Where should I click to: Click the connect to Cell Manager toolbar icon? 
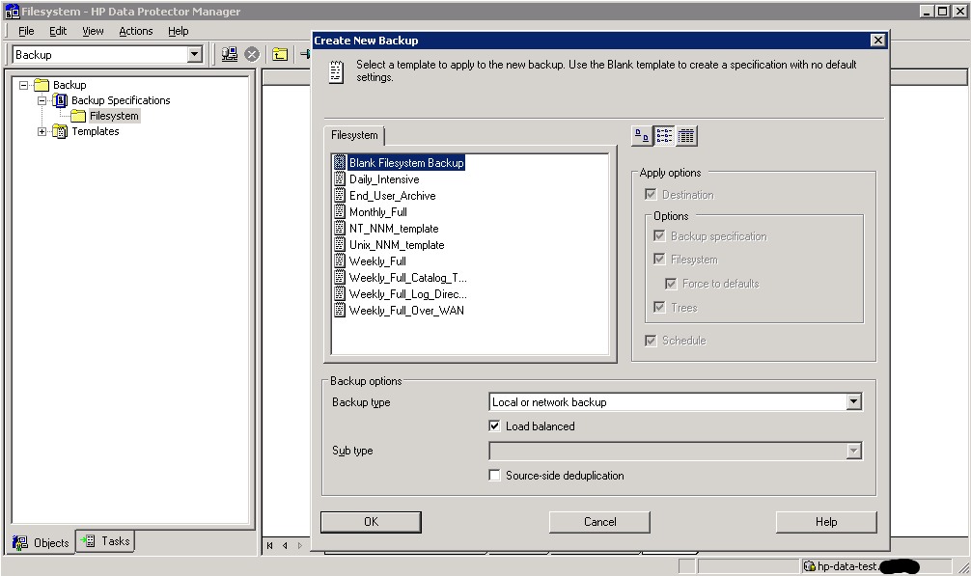pos(230,54)
